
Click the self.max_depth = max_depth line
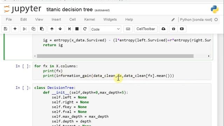tap(80, 117)
